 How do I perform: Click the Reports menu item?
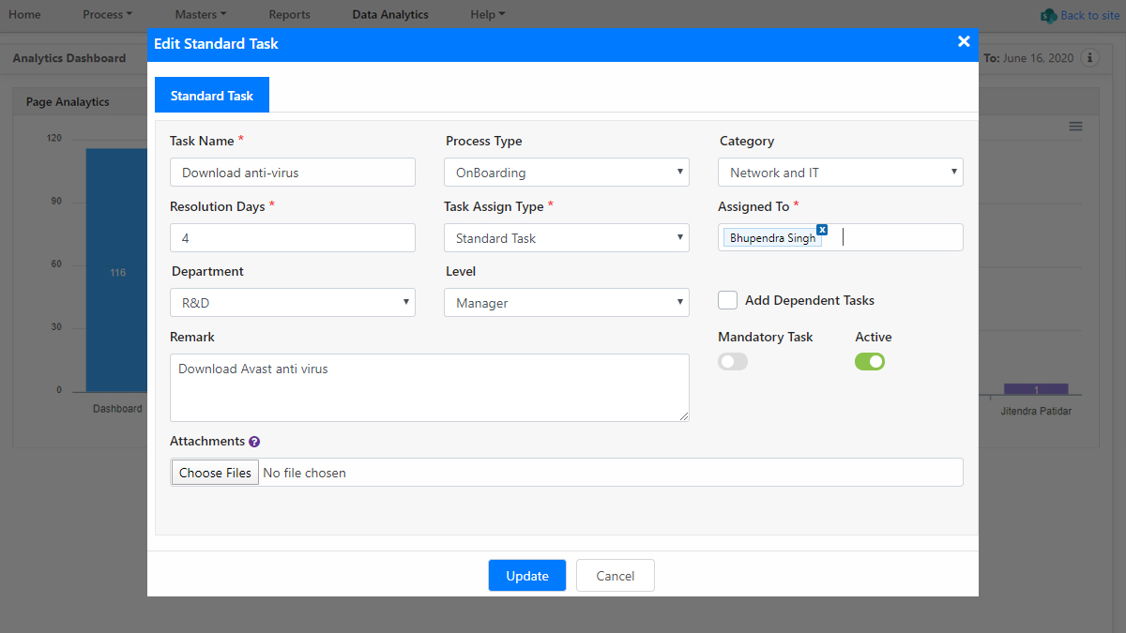(289, 14)
